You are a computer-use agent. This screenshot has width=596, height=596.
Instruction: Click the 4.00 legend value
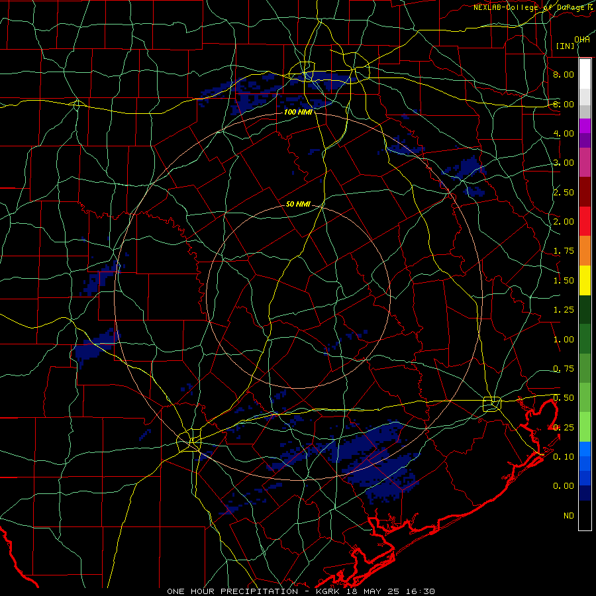coord(564,133)
